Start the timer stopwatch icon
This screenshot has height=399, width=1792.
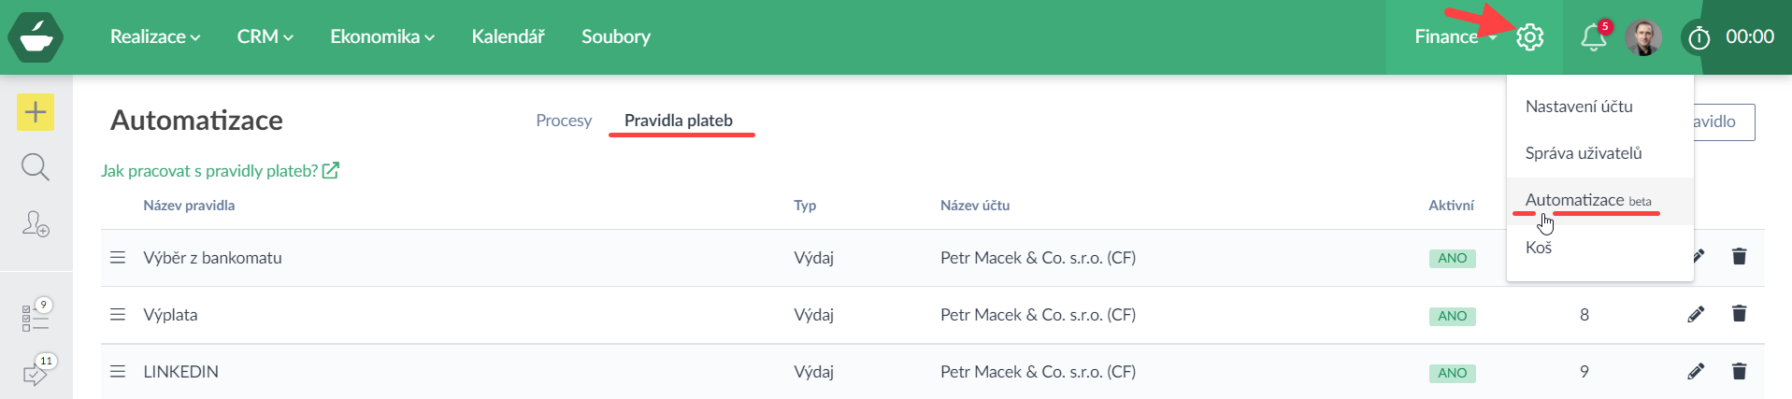click(1699, 38)
